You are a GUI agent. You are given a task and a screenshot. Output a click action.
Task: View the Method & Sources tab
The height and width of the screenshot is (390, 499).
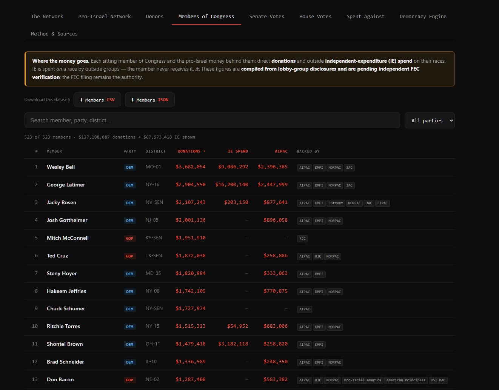coord(54,34)
